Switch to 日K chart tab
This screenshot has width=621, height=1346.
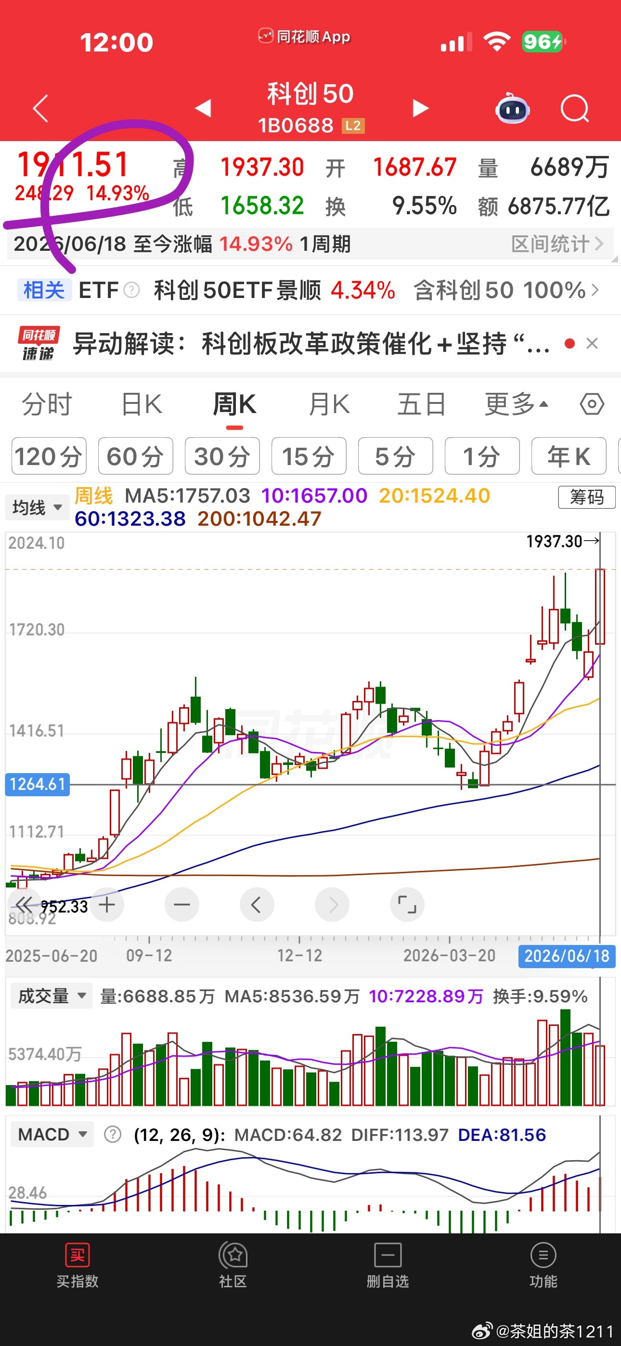pos(142,404)
